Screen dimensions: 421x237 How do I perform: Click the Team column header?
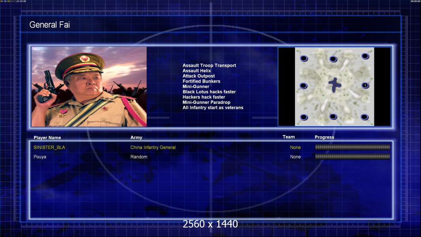click(x=289, y=137)
